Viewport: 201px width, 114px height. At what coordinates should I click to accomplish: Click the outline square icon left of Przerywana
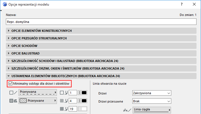click(x=11, y=93)
